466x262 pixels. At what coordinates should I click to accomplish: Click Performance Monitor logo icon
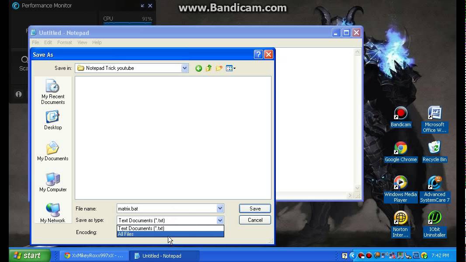click(x=16, y=6)
